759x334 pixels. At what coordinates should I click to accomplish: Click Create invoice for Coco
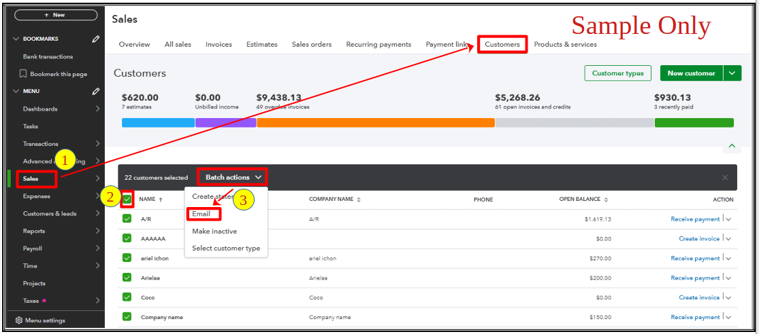700,297
